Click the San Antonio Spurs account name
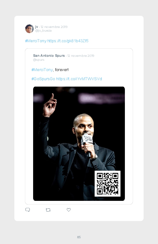Screen dimensions: 158x244 49,56
